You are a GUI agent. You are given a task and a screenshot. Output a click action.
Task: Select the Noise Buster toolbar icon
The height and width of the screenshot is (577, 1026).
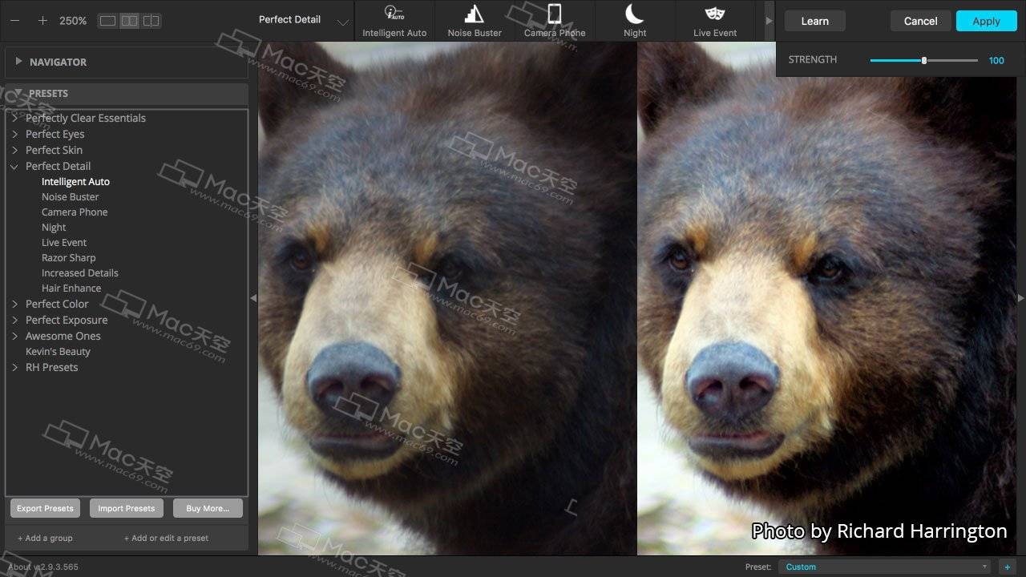475,14
